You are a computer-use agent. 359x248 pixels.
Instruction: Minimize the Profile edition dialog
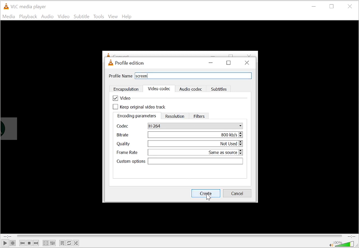(x=210, y=63)
